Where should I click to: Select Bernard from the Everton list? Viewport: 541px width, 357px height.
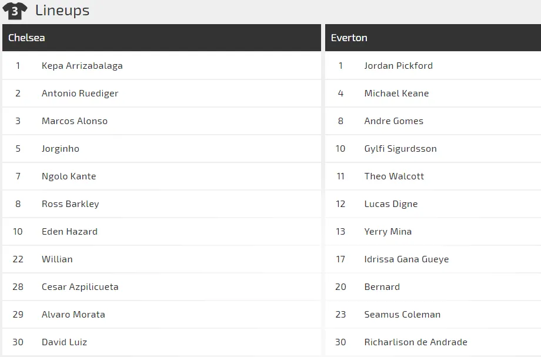pyautogui.click(x=382, y=286)
